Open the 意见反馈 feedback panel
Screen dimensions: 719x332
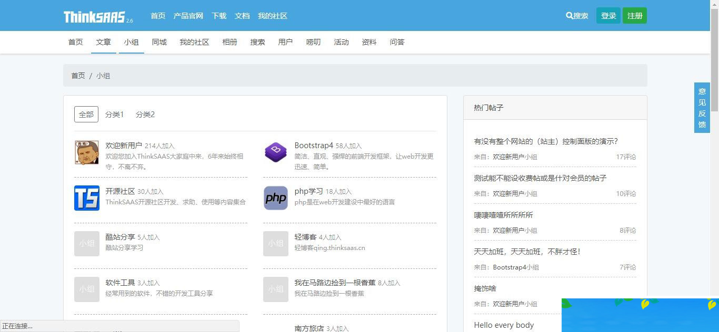tap(702, 108)
